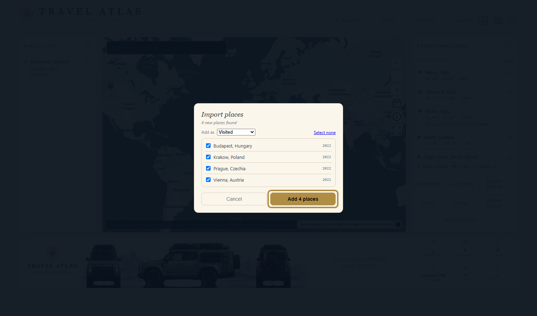Toggle the Krakow, Poland checkbox
This screenshot has height=316, width=537.
(x=208, y=157)
